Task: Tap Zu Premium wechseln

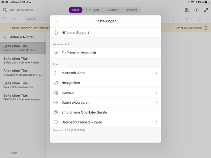Action: coord(105,53)
